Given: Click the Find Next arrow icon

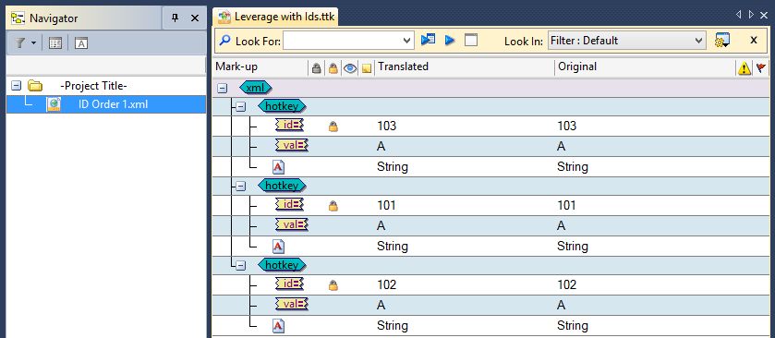Looking at the screenshot, I should [450, 41].
